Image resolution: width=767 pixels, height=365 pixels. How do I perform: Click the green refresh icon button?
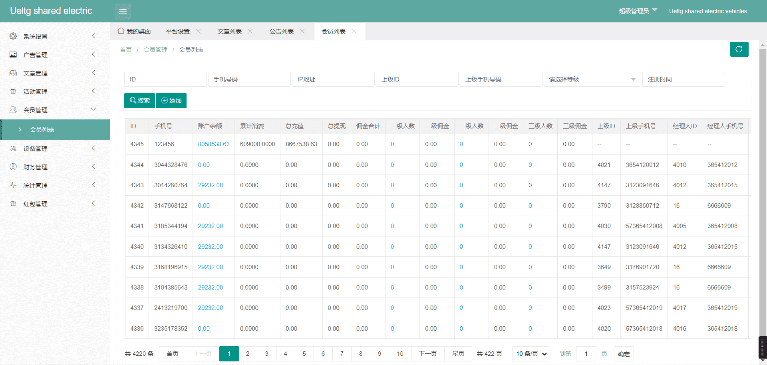coord(739,49)
